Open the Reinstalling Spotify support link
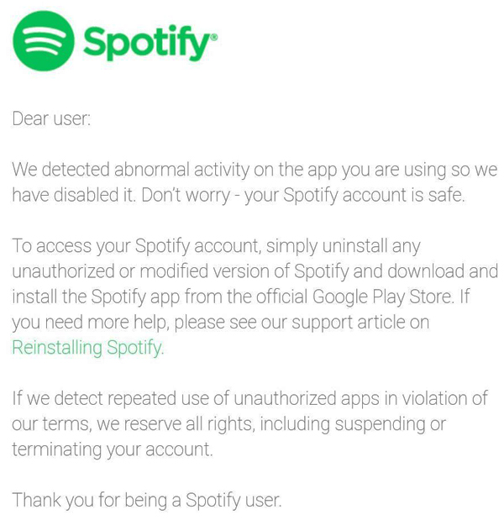This screenshot has width=504, height=520. [x=88, y=348]
